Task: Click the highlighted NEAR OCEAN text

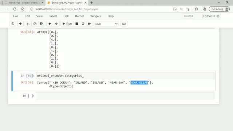Action: click(x=139, y=83)
